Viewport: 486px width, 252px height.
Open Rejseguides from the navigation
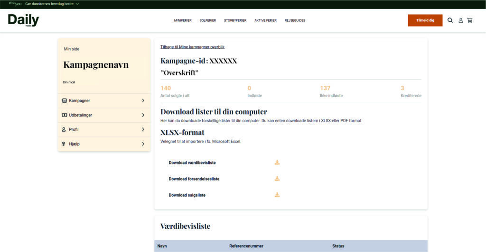pyautogui.click(x=295, y=20)
